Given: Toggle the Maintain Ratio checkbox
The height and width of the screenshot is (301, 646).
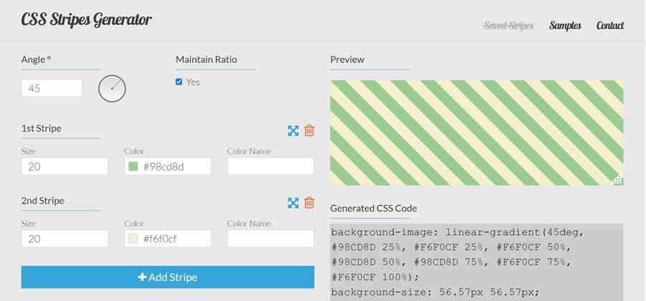Looking at the screenshot, I should click(x=179, y=82).
